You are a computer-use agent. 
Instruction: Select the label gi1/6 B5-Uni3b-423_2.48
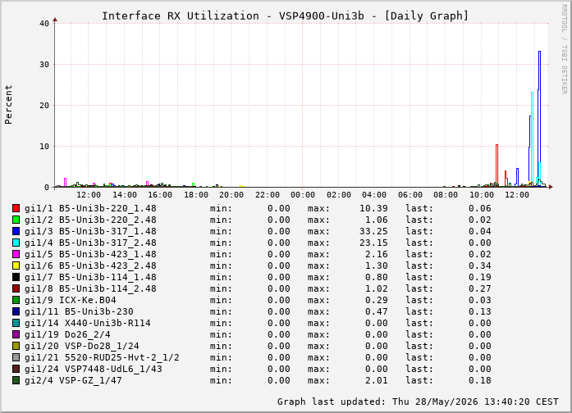click(x=90, y=265)
